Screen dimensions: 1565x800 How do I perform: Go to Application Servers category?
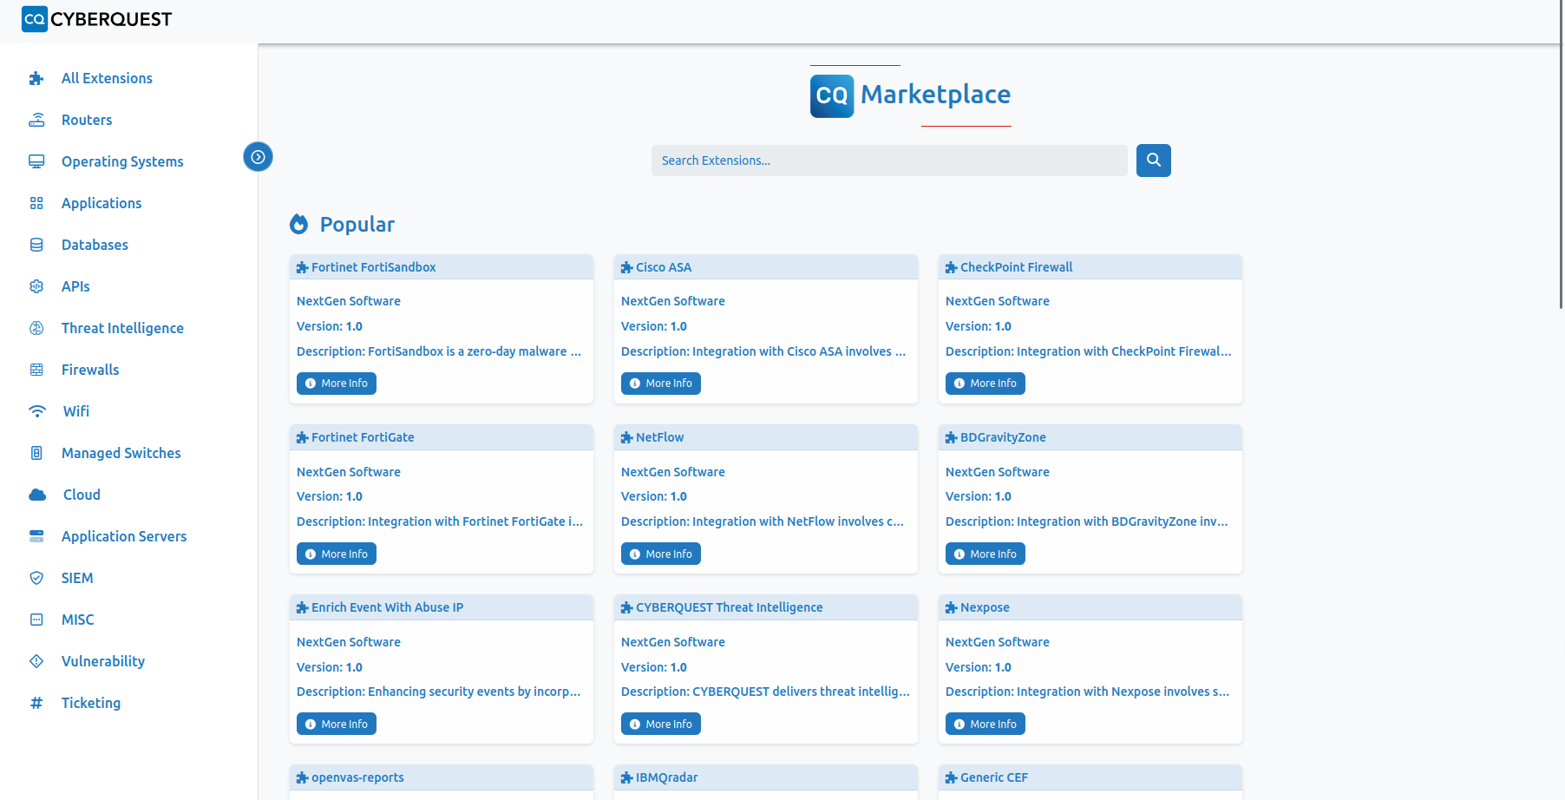[124, 536]
